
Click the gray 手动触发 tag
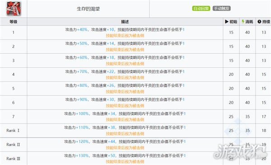coord(221,8)
